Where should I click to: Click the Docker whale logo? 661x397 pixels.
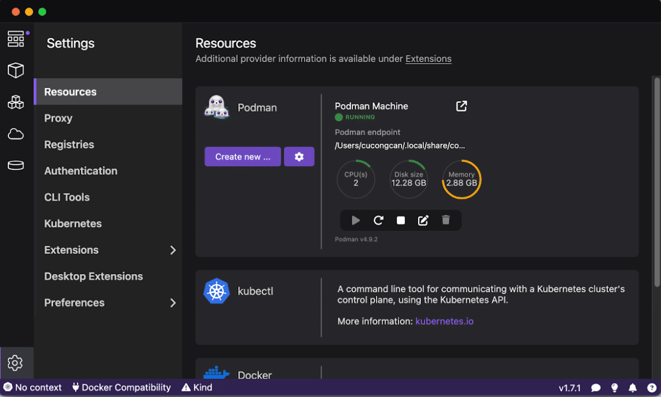pos(216,372)
